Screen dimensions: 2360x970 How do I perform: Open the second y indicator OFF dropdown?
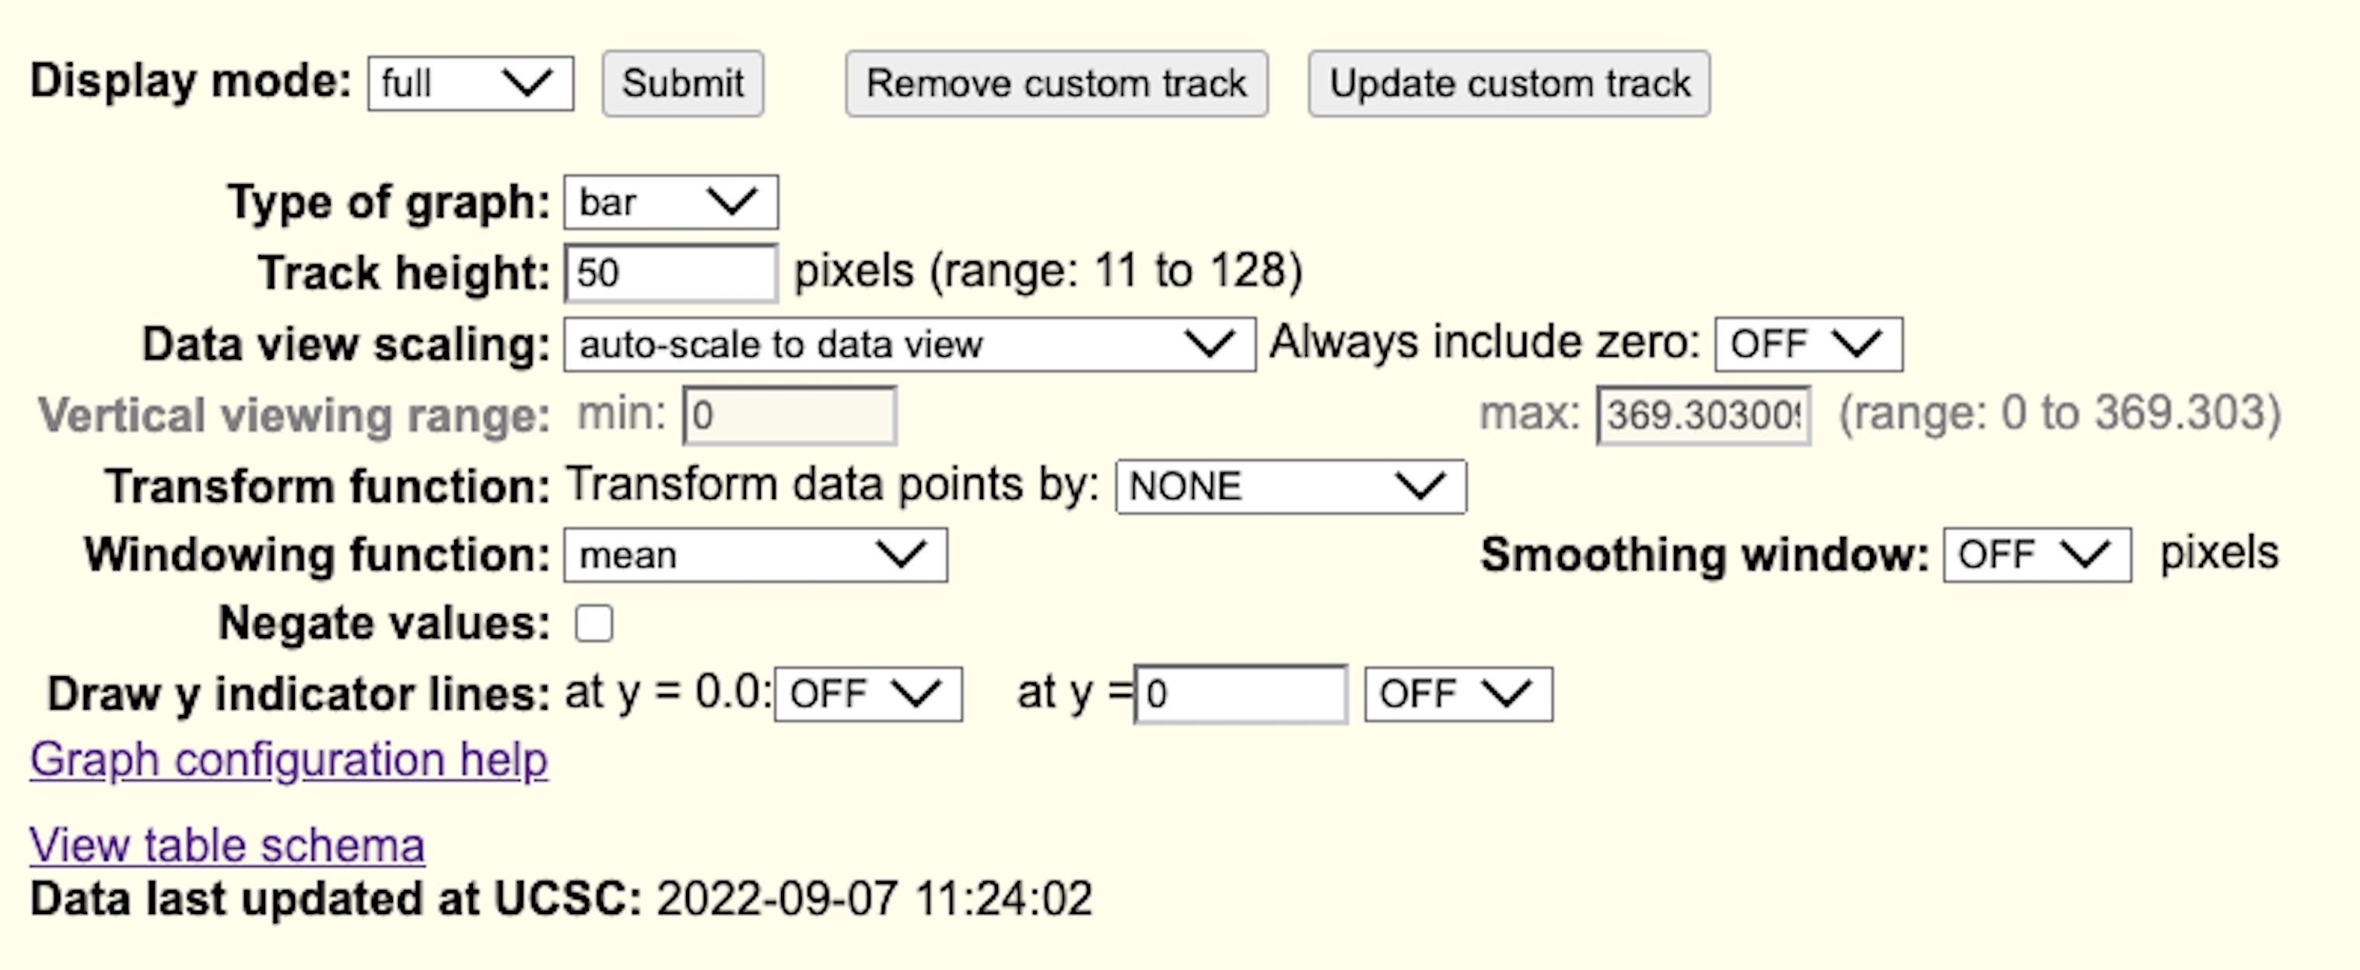coord(1458,695)
